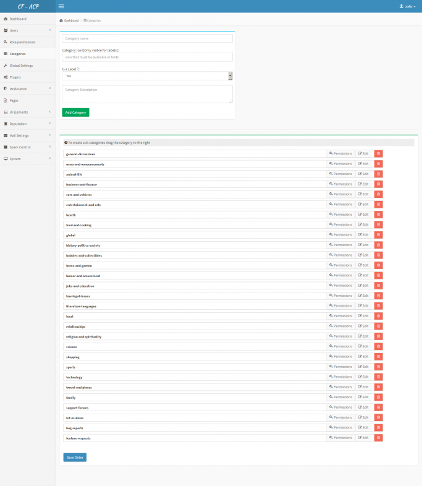The image size is (422, 486).
Task: Open Role permissions in sidebar
Action: [28, 42]
